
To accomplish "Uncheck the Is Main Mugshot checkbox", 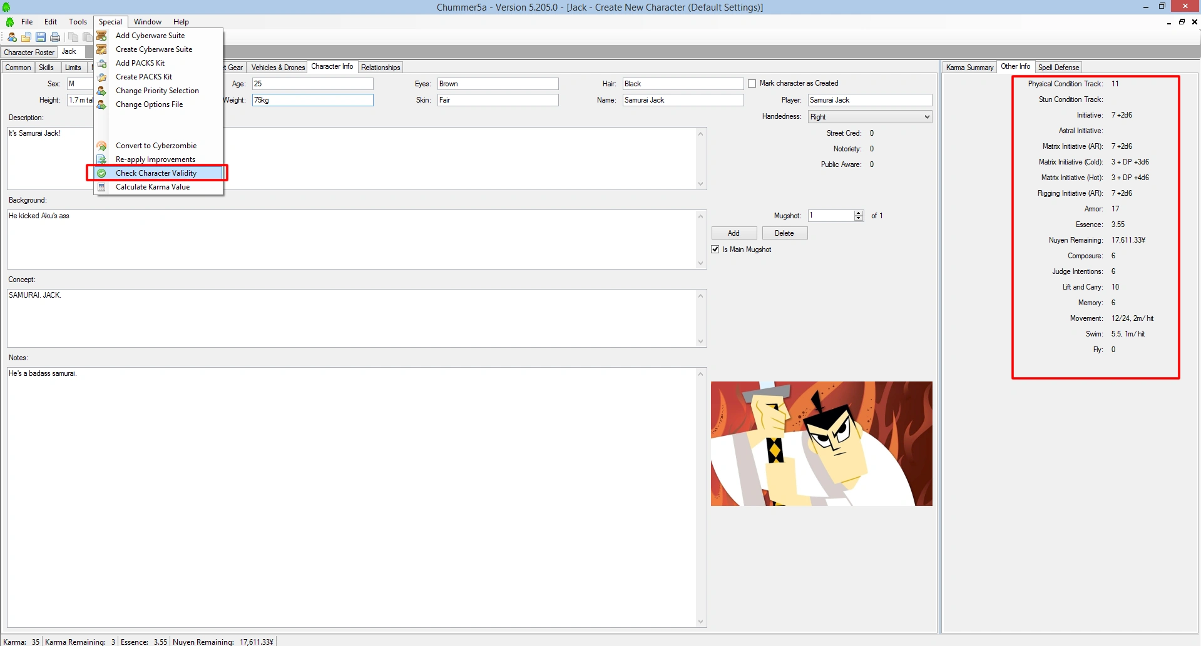I will pyautogui.click(x=715, y=250).
